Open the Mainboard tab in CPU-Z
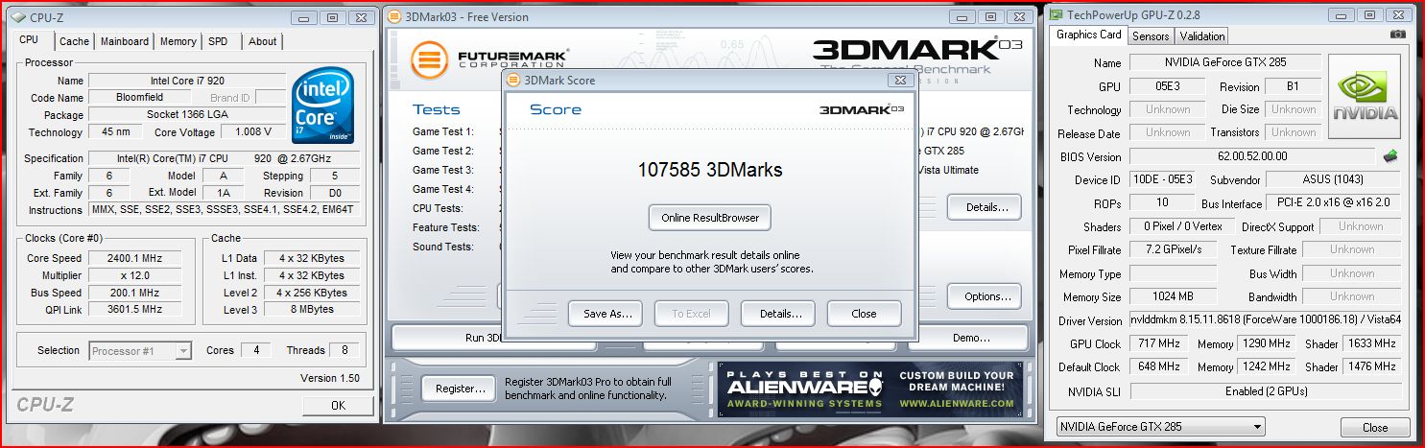Viewport: 1425px width, 448px height. pyautogui.click(x=125, y=41)
